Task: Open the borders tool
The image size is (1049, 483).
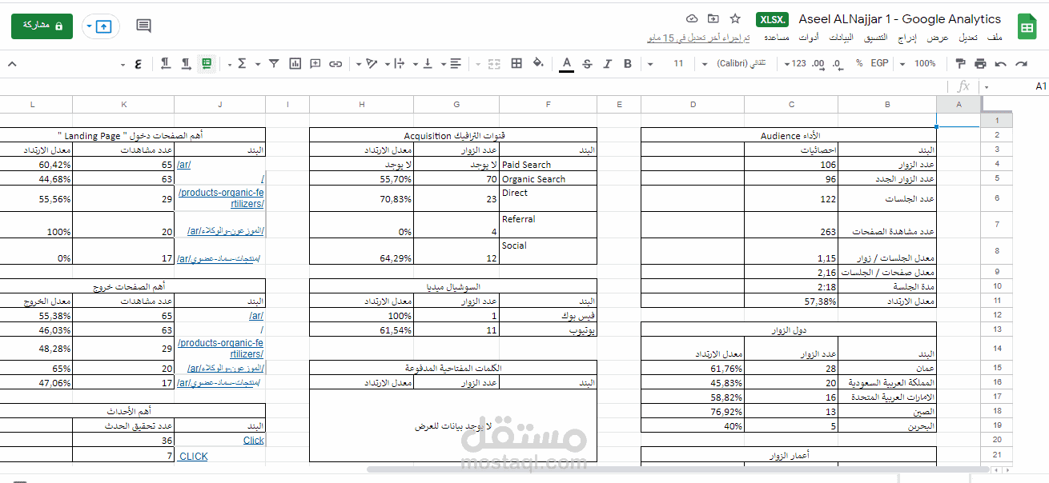Action: (516, 63)
